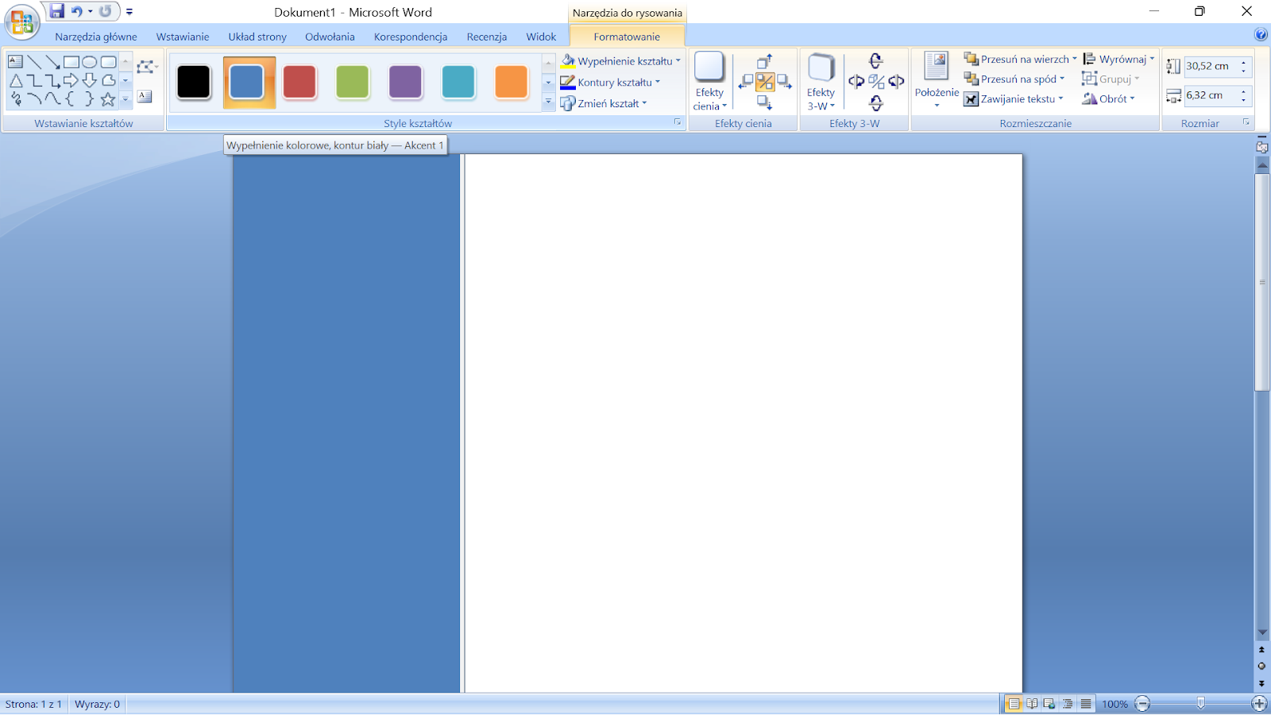
Task: Switch to Print Layout view in status bar
Action: (1014, 704)
